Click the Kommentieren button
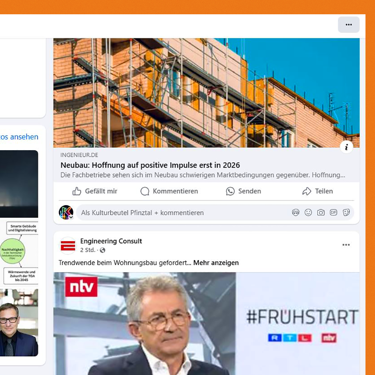This screenshot has width=375, height=375. click(x=169, y=191)
